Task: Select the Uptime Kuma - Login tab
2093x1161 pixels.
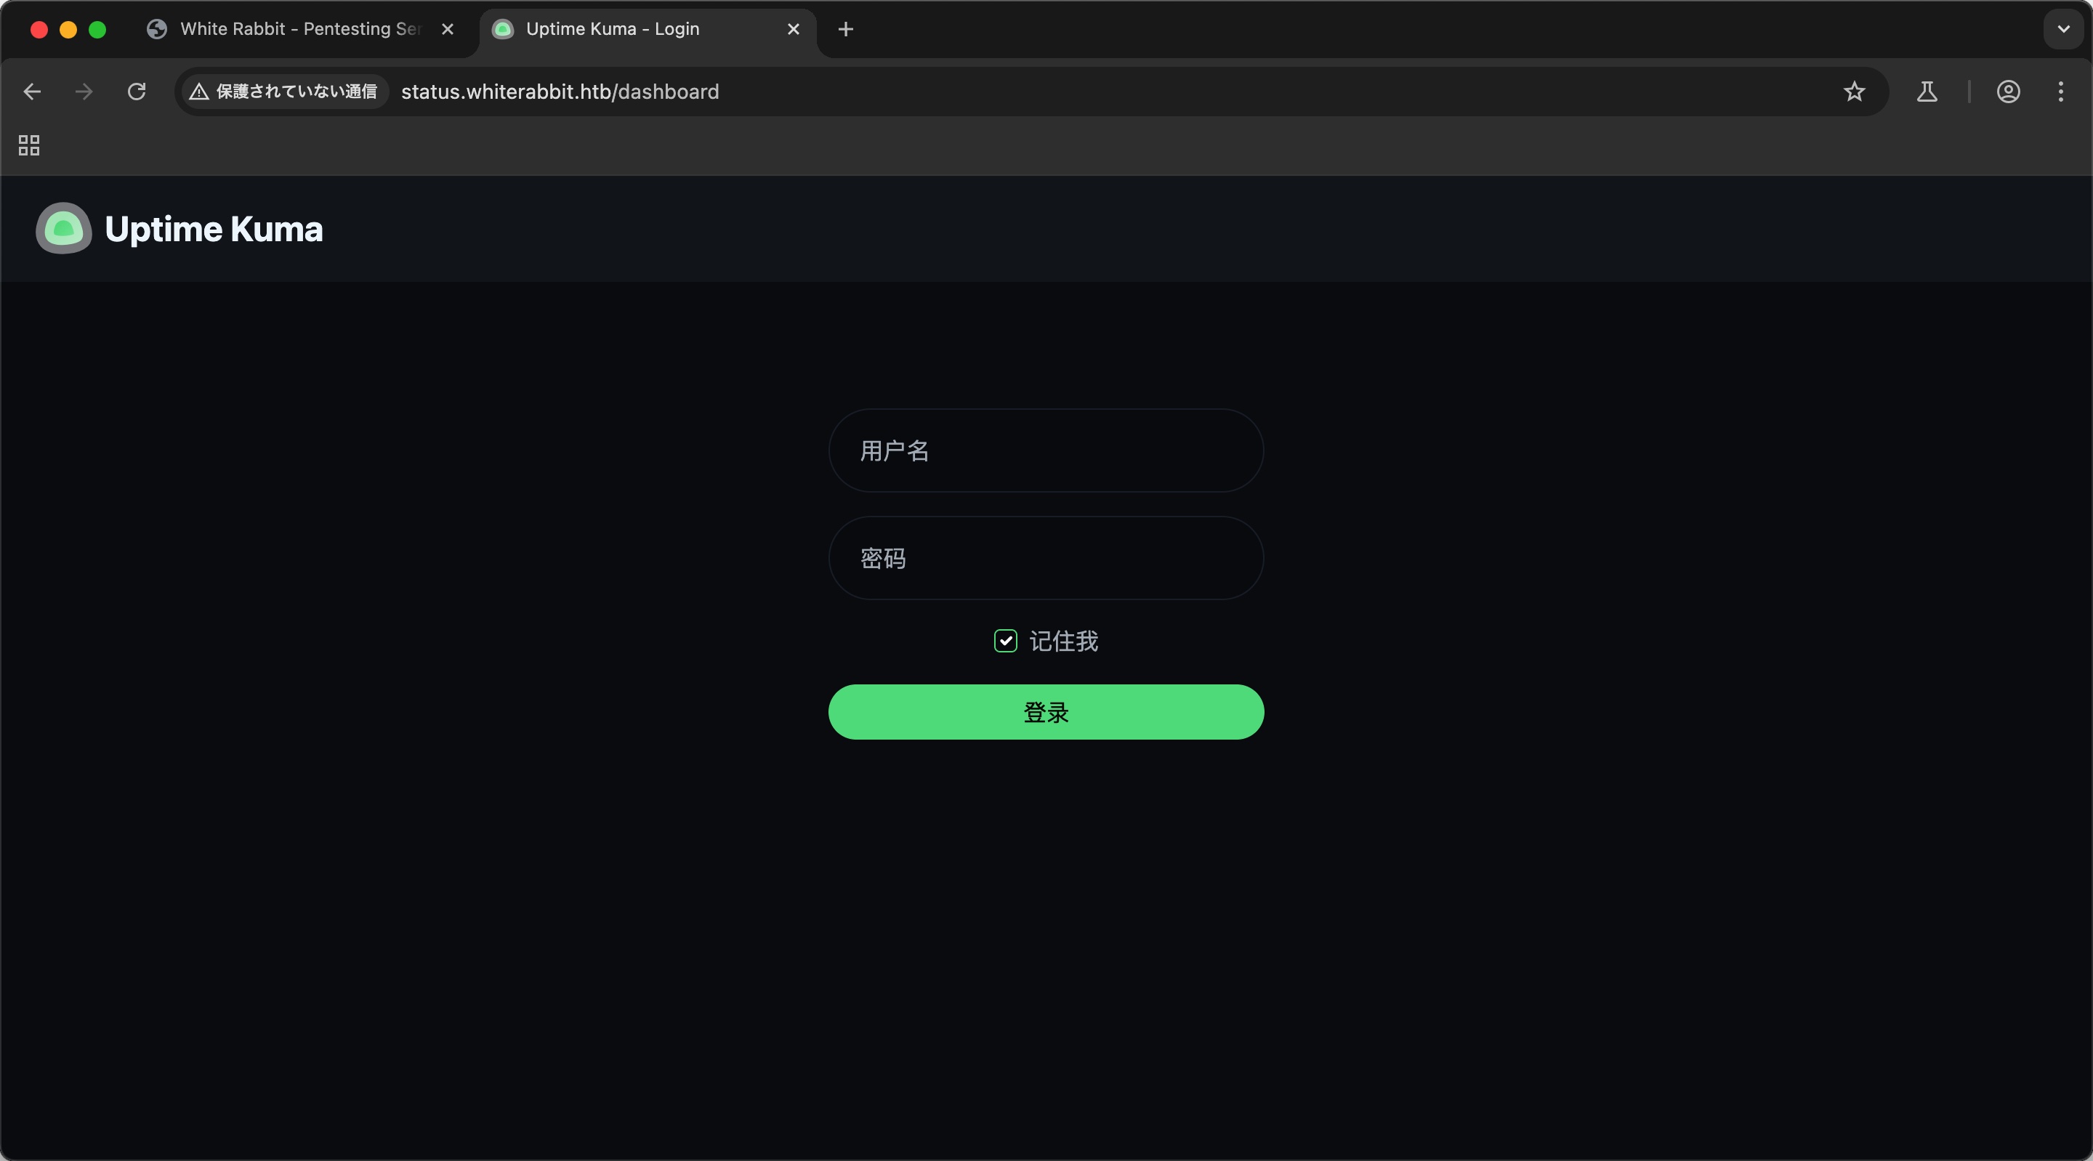Action: tap(613, 29)
